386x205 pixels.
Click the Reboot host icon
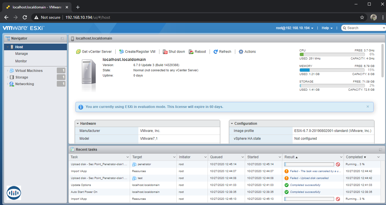coord(191,52)
